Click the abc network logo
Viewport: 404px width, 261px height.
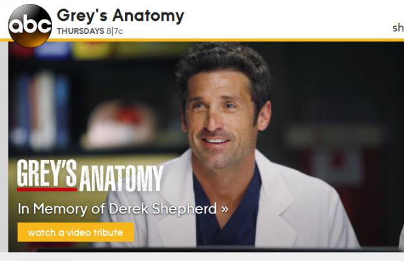[30, 26]
